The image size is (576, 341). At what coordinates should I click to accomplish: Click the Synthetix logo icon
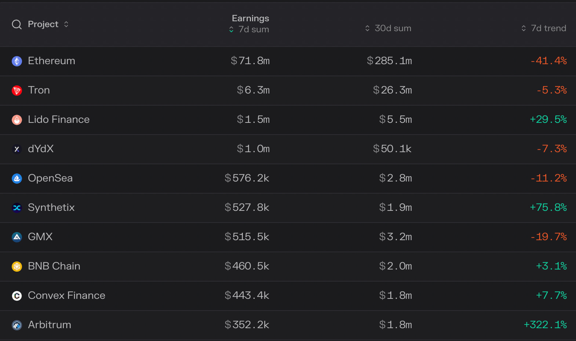pyautogui.click(x=17, y=208)
